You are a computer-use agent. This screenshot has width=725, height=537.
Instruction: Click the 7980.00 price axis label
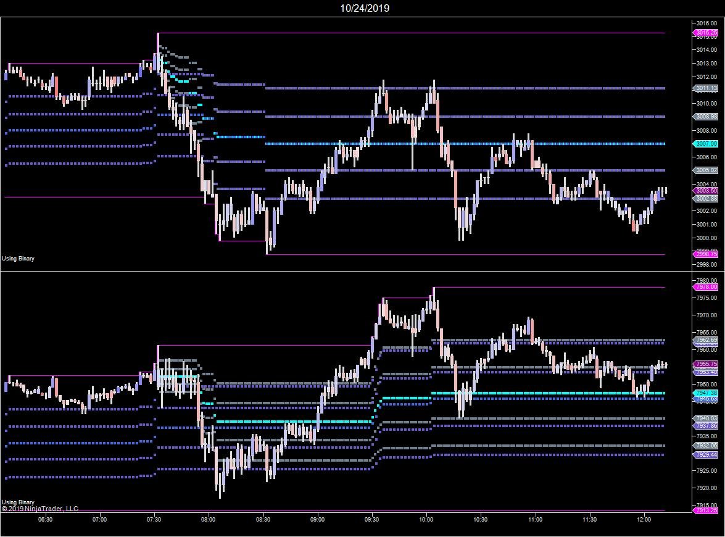pos(706,280)
